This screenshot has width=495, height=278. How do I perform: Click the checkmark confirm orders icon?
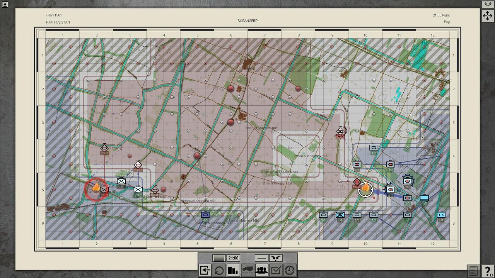276,270
